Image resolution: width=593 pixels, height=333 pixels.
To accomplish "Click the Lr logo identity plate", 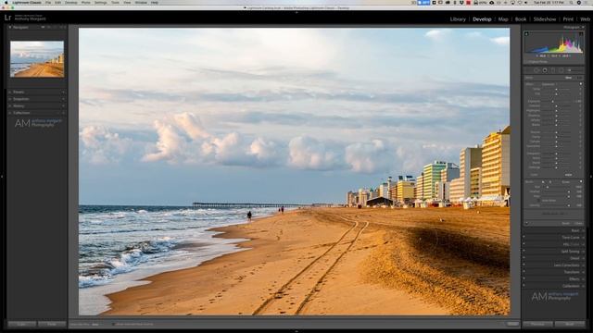I will 7,18.
